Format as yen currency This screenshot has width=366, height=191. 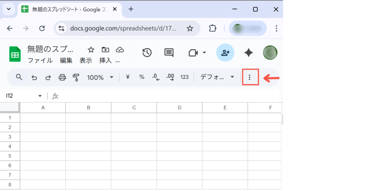point(128,77)
